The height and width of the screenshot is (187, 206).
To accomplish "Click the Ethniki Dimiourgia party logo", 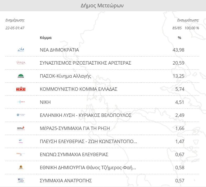I will (x=21, y=167).
